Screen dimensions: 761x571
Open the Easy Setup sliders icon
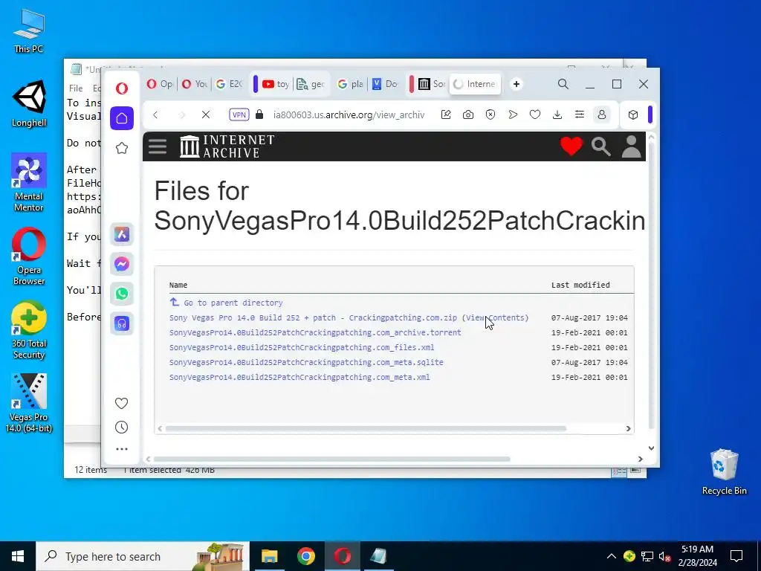click(580, 114)
